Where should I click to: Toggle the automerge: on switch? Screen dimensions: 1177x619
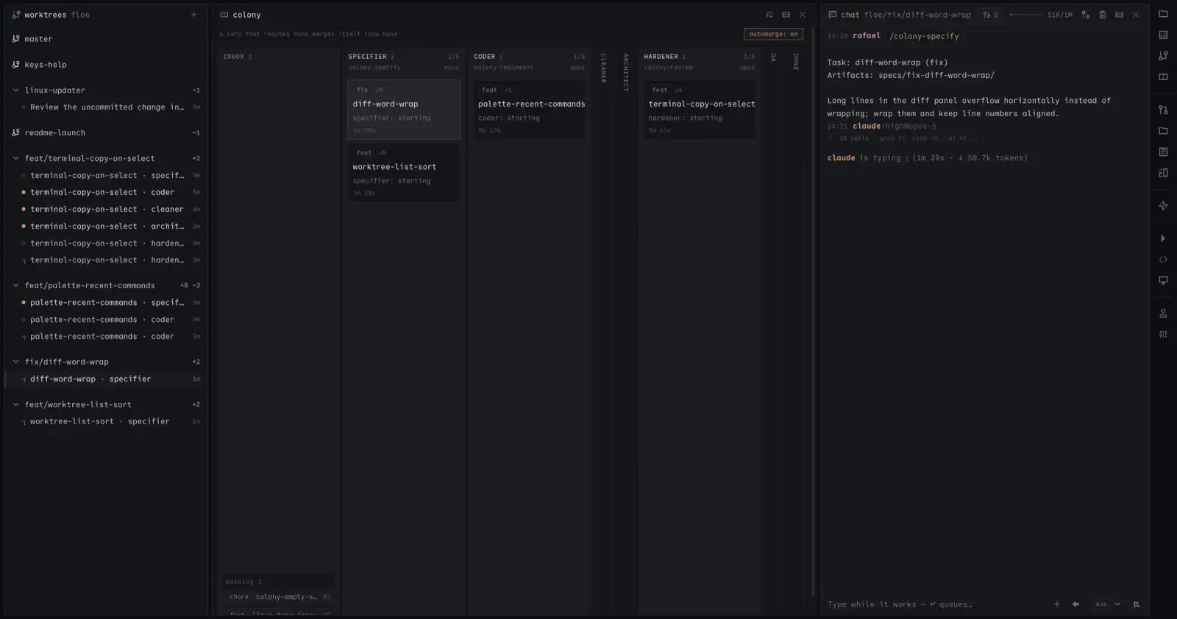(773, 34)
